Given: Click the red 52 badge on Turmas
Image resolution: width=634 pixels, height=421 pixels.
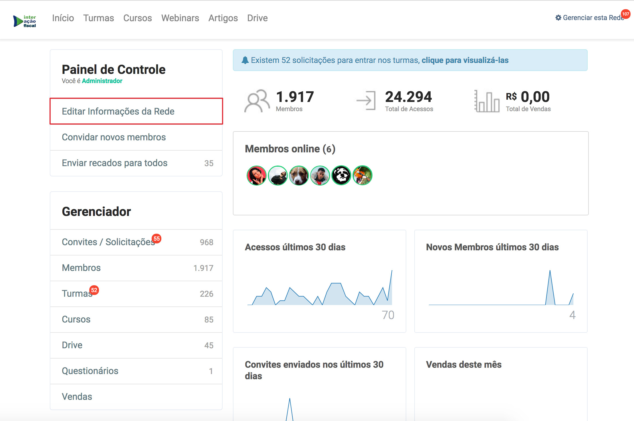Looking at the screenshot, I should [x=94, y=290].
